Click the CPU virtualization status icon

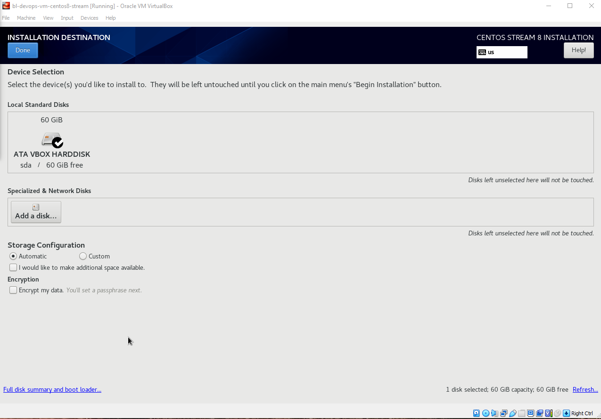(548, 413)
